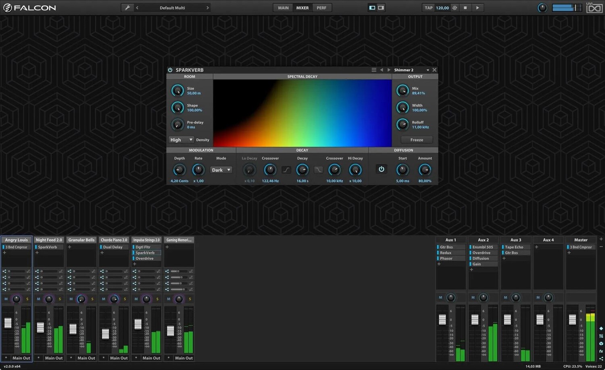
Task: Solo the Night Feed 2.0 channel
Action: (60, 299)
